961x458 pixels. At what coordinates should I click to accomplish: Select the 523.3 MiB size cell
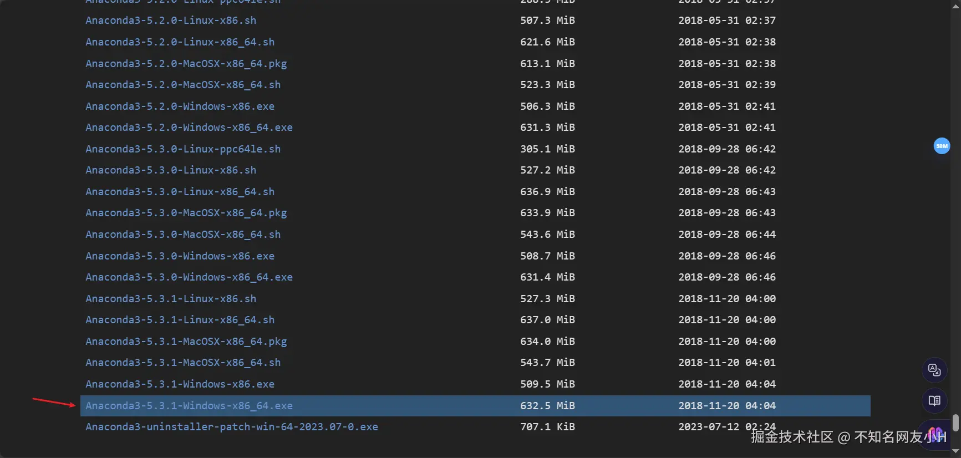click(x=547, y=85)
